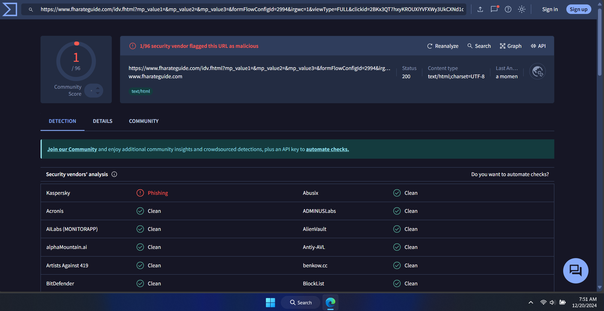Click the scrollbar down arrow
Screen dimensions: 604x311
click(600, 288)
